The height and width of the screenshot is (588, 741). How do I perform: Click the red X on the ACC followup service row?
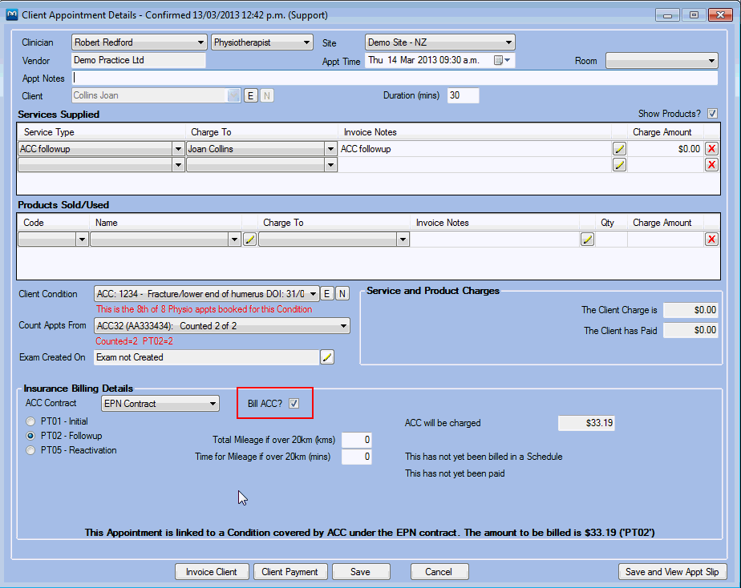pos(711,148)
